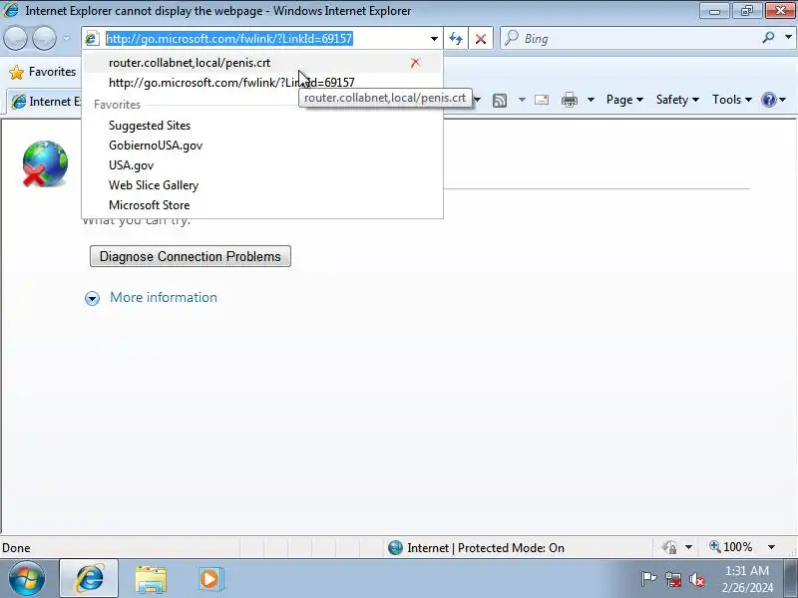Image resolution: width=798 pixels, height=598 pixels.
Task: Click the Action Center flag tray icon
Action: (648, 579)
